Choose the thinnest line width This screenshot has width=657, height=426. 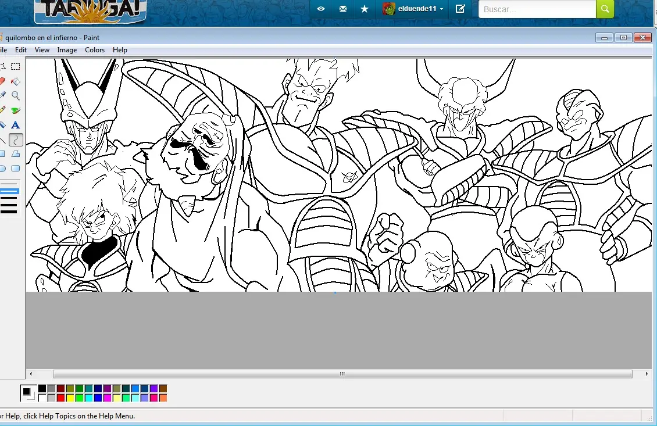(x=9, y=184)
